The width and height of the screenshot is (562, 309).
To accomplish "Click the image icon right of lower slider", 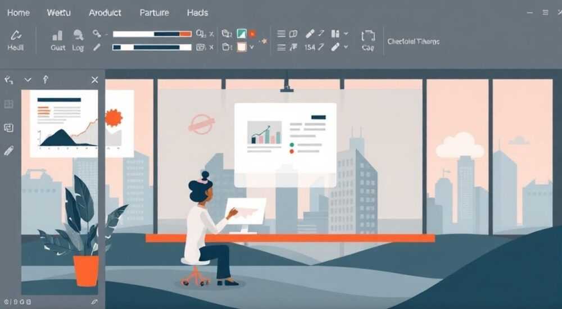I will tap(201, 47).
